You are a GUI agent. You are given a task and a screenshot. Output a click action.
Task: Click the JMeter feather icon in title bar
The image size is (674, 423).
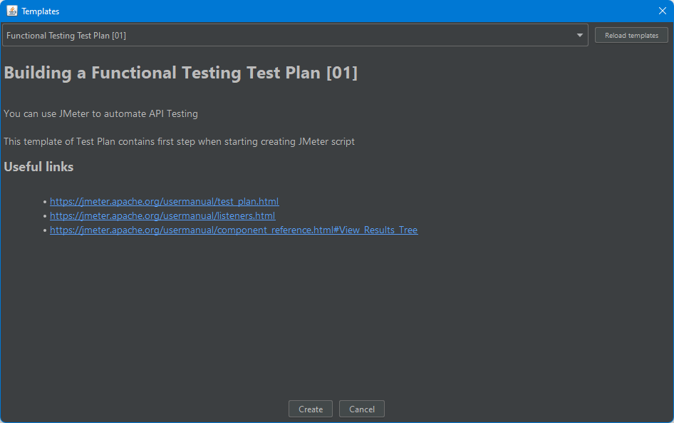click(12, 11)
